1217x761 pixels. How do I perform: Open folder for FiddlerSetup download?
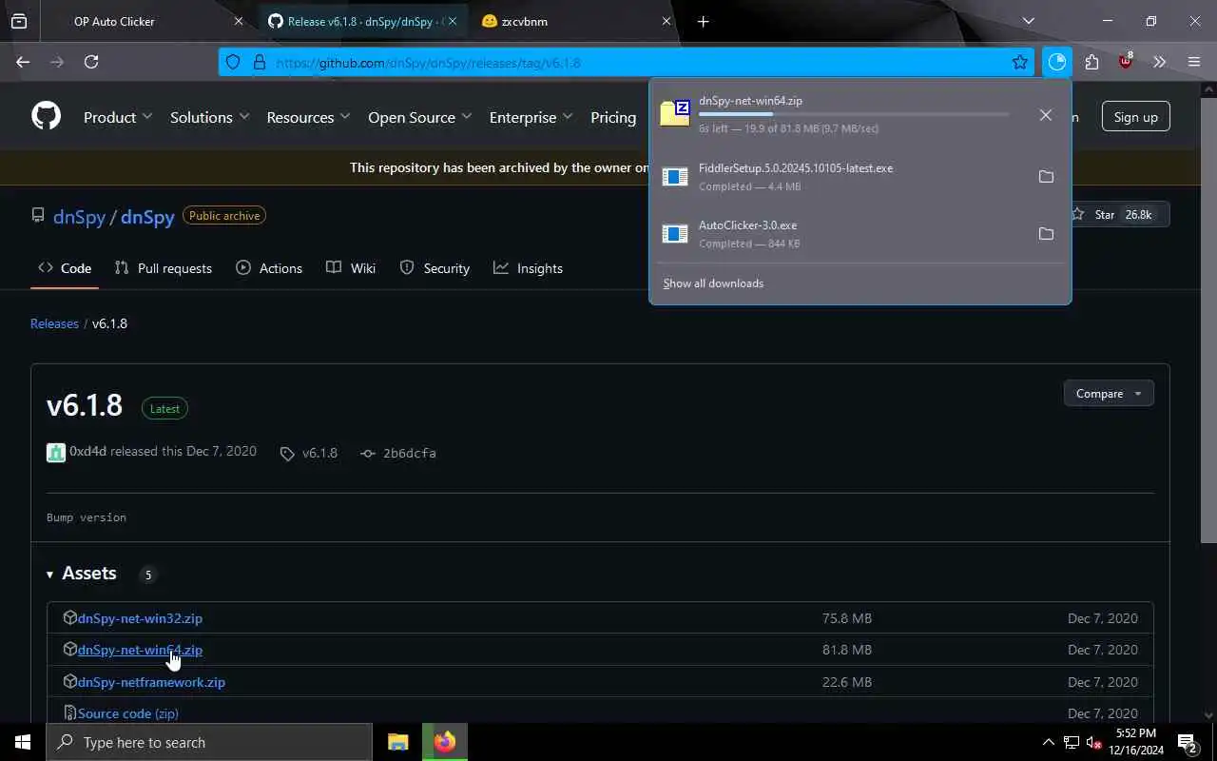point(1046,177)
